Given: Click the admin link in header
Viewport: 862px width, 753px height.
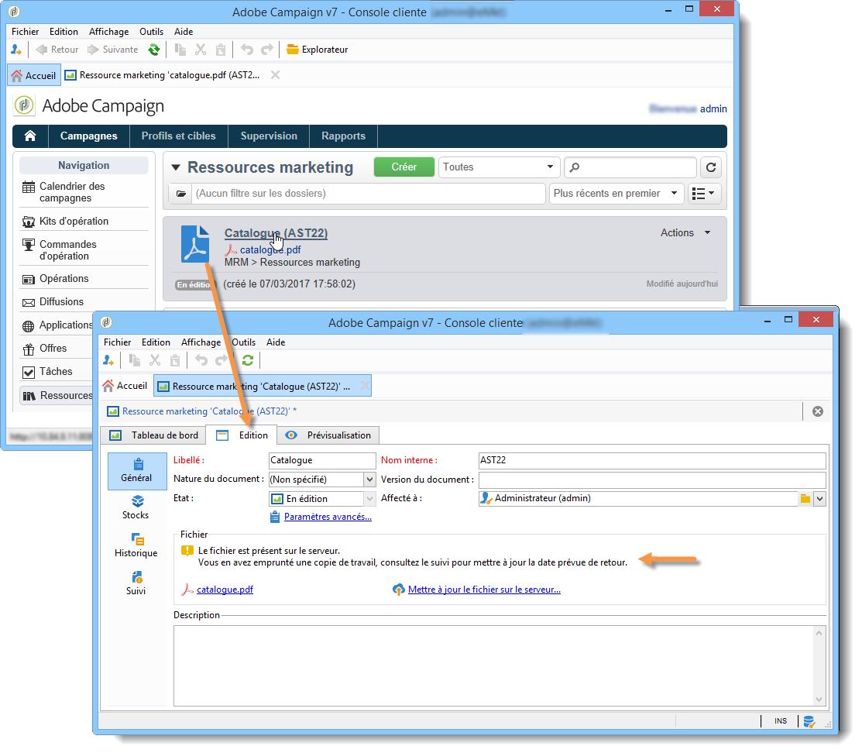Looking at the screenshot, I should click(x=713, y=109).
